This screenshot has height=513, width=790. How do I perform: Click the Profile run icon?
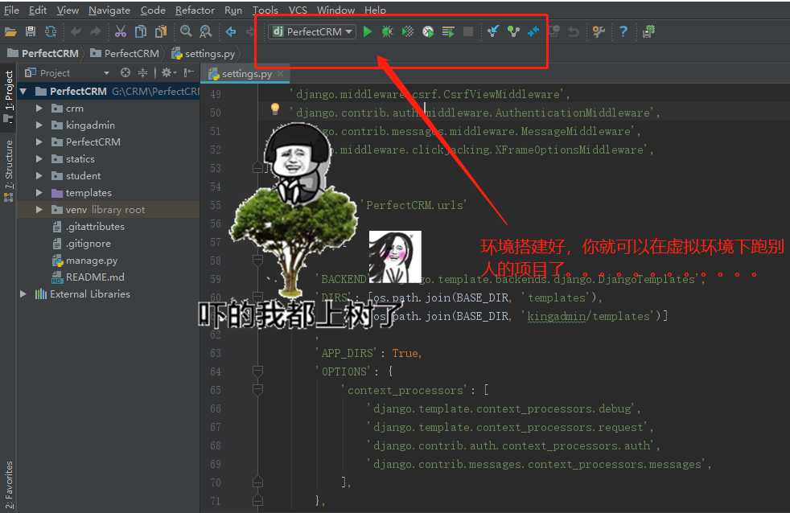(428, 31)
